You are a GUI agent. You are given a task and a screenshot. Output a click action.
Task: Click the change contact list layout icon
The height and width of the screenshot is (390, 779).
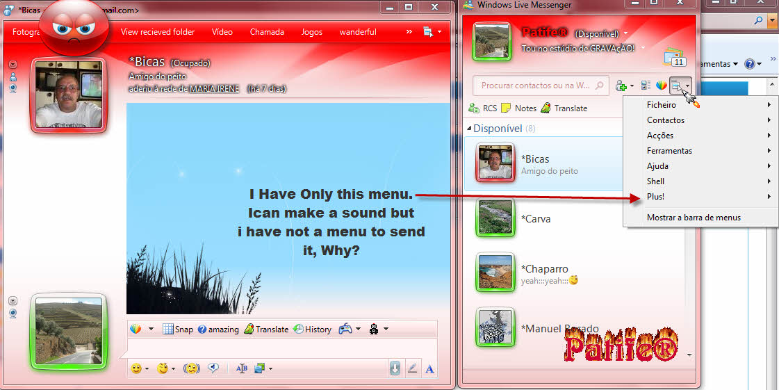tap(646, 86)
